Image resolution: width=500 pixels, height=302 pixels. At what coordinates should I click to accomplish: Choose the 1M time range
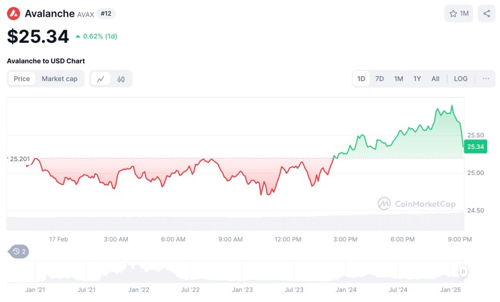pos(398,79)
